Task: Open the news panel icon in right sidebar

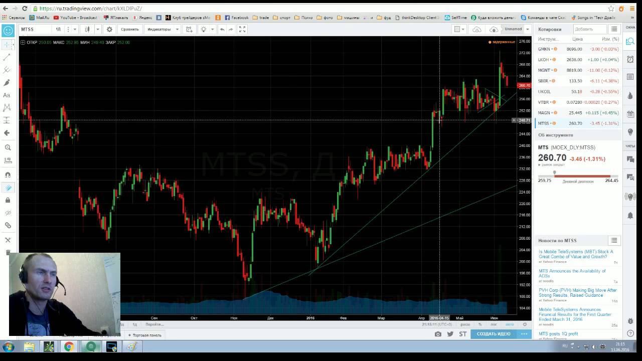Action: (x=630, y=77)
